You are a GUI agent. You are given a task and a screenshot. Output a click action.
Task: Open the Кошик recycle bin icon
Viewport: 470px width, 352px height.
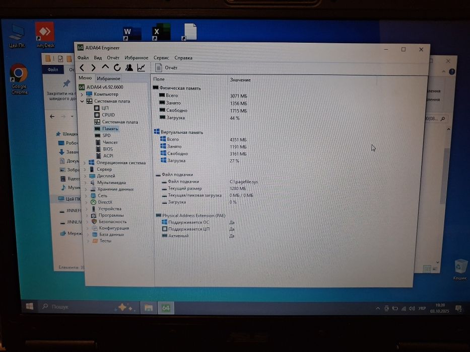coord(460,270)
